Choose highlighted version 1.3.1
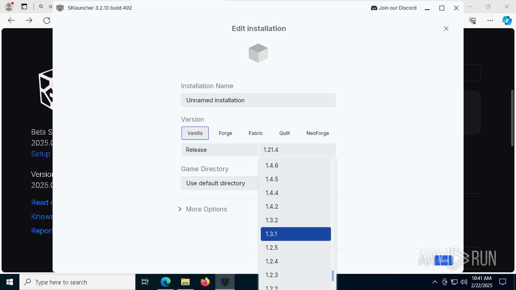The image size is (516, 290). [x=296, y=234]
